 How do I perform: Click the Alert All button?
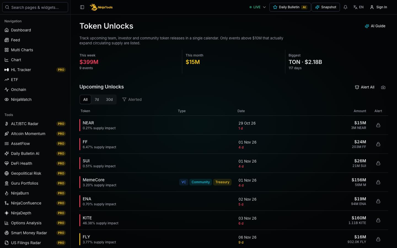pyautogui.click(x=364, y=87)
